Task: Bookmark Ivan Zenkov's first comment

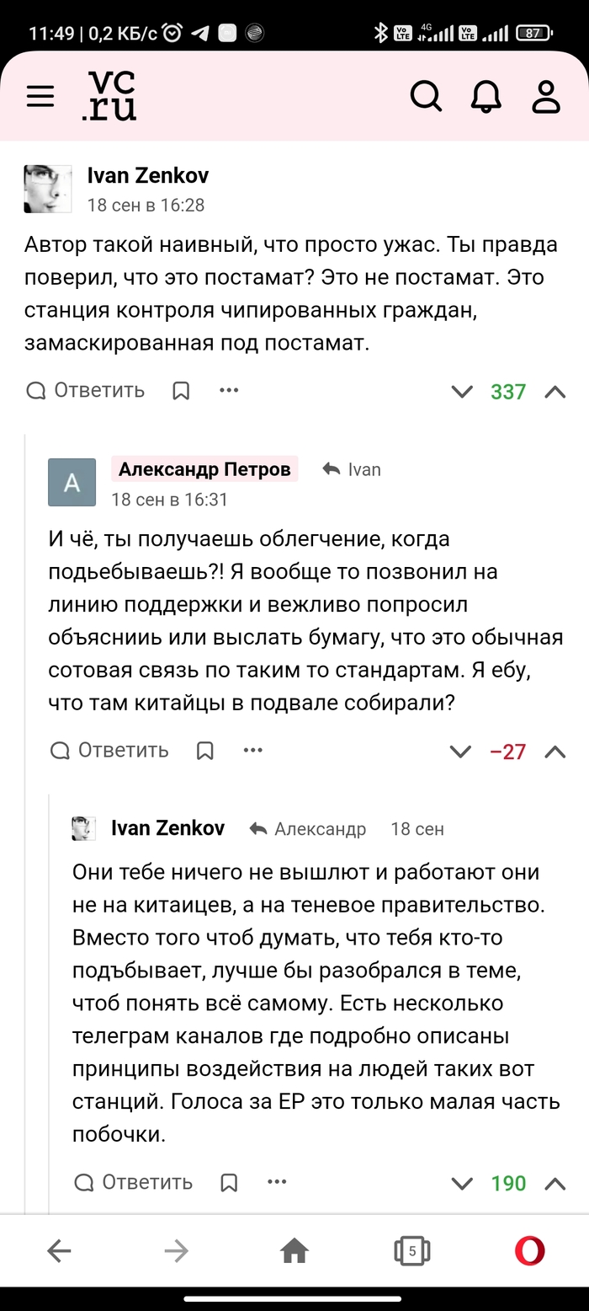Action: [181, 391]
